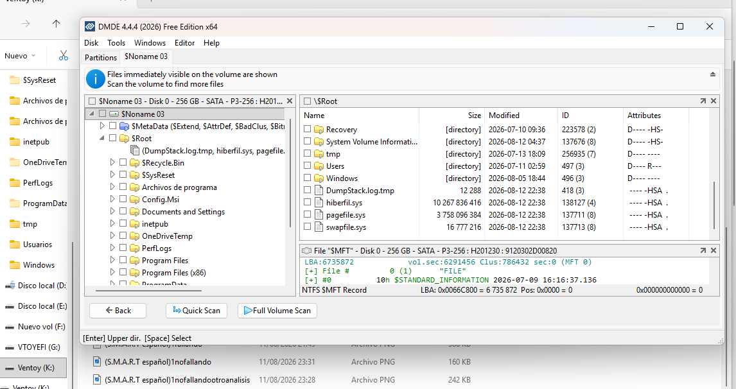Sort file list by Modified column
The width and height of the screenshot is (736, 389).
504,116
